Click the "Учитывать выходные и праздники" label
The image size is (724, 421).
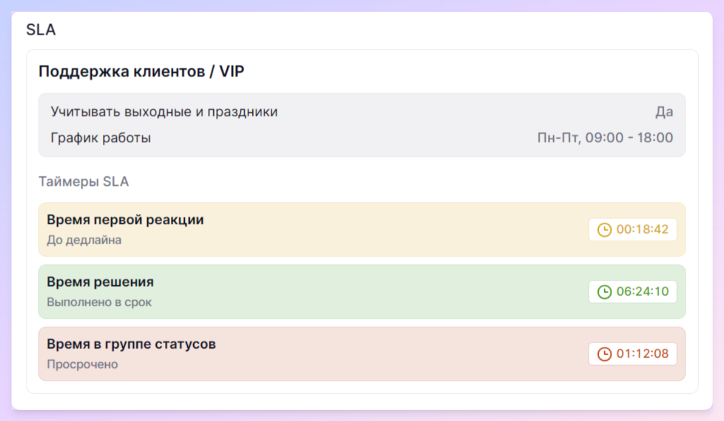click(164, 112)
